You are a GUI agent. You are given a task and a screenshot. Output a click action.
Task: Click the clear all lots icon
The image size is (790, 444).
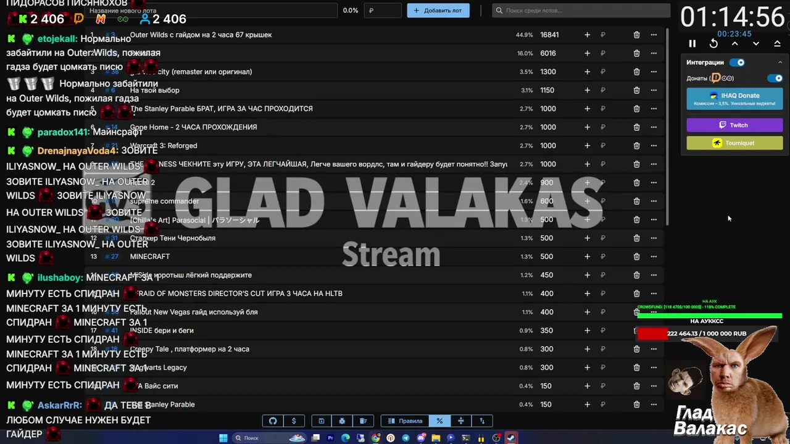[364, 421]
